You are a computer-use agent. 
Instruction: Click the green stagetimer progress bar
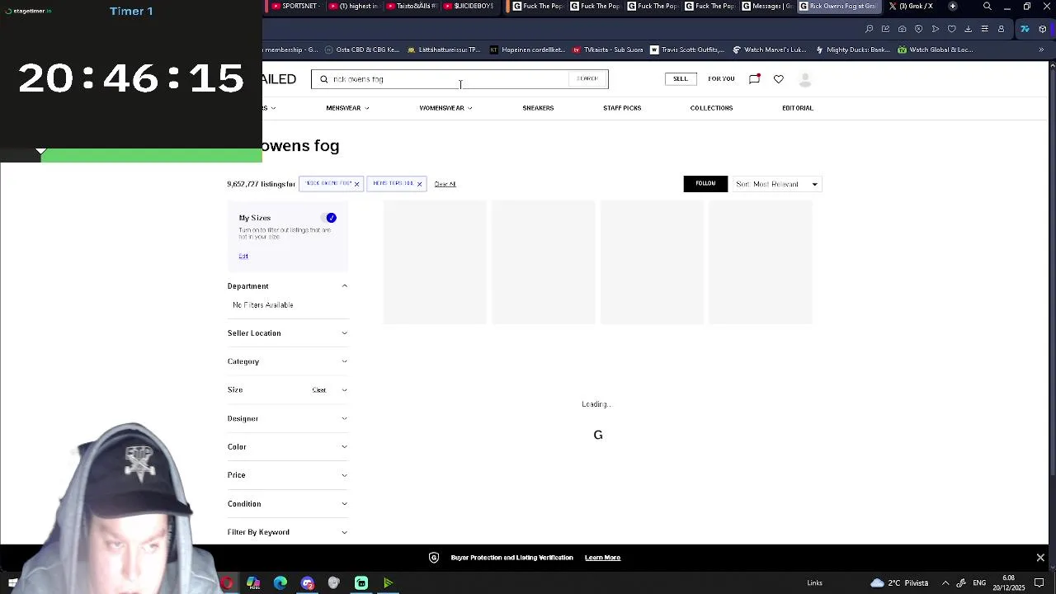click(151, 156)
